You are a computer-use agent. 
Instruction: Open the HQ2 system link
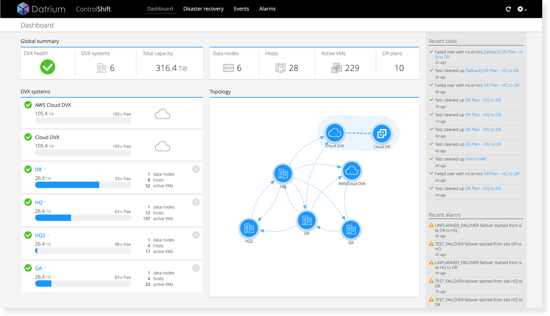[40, 236]
